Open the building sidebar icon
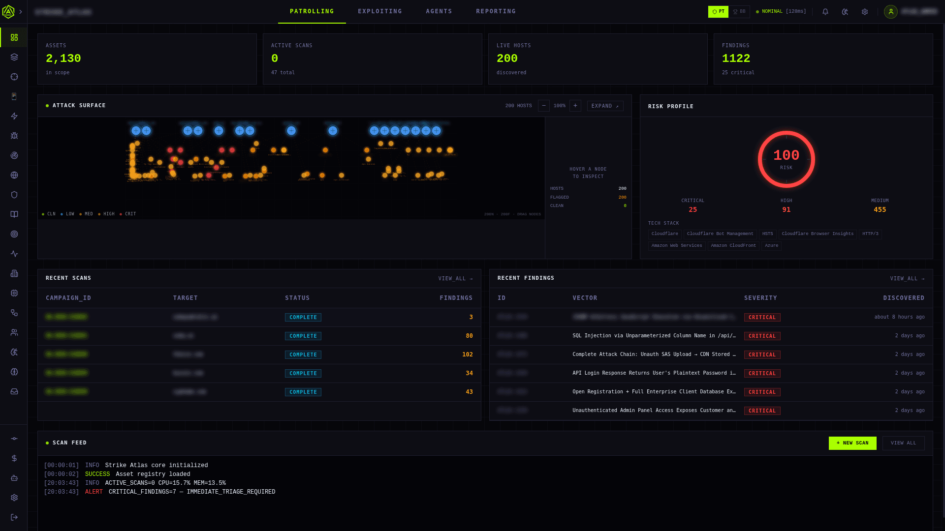 pyautogui.click(x=14, y=273)
